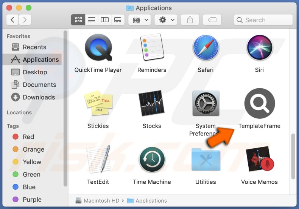299x209 pixels.
Task: Click the Edit Tags toolbar button
Action: point(212,20)
